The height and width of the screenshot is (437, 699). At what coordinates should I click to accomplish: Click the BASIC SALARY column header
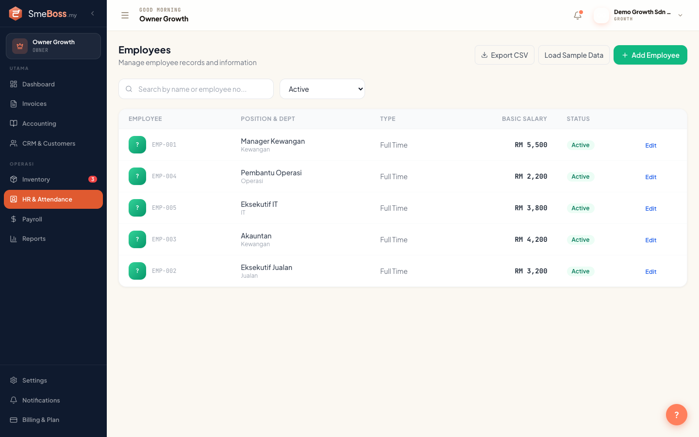point(524,119)
